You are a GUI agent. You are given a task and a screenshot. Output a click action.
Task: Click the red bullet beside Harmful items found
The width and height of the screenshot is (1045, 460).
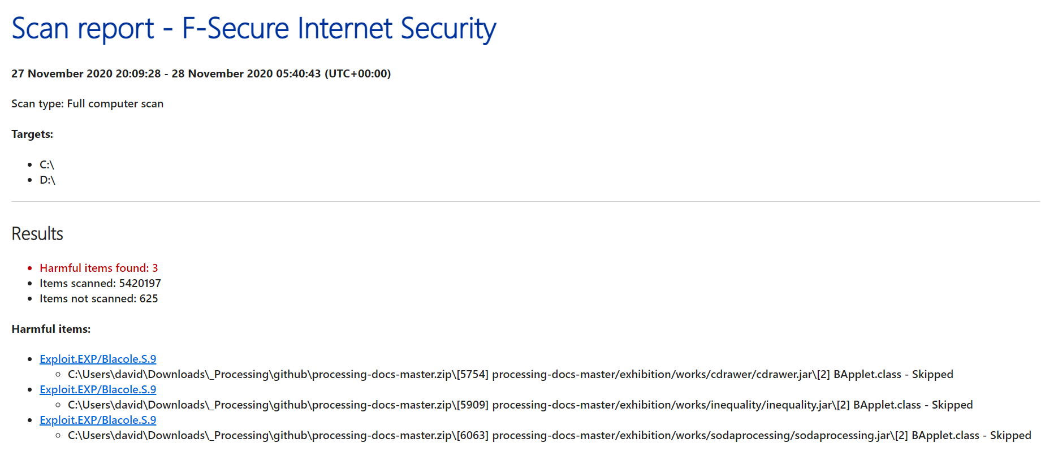pyautogui.click(x=29, y=268)
